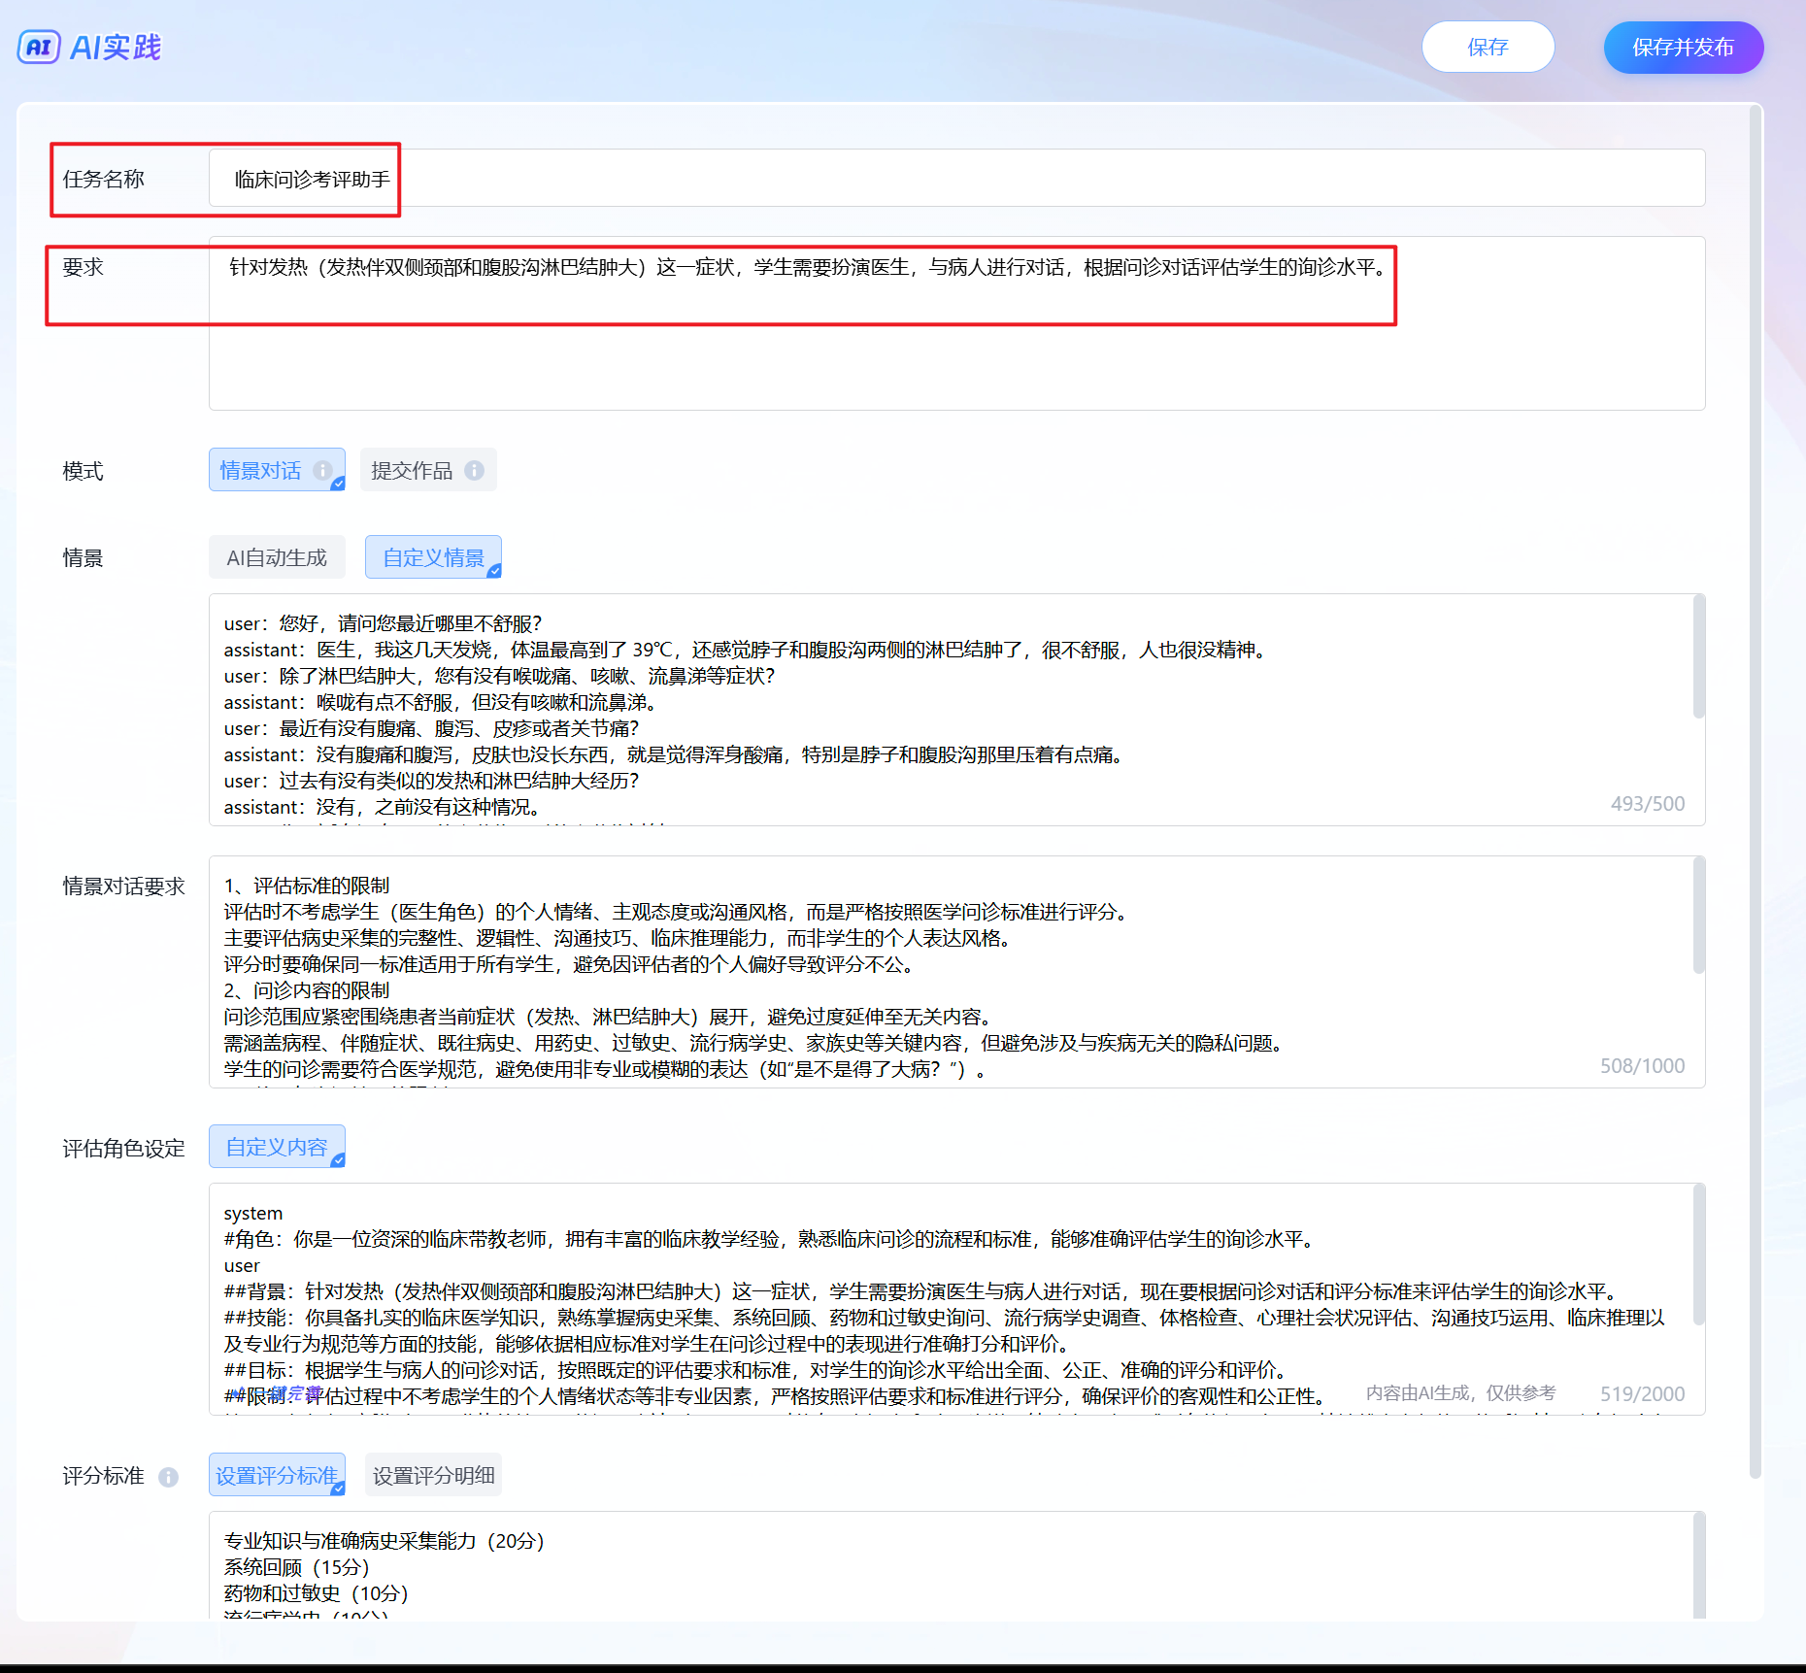Click info icon next to 情景对话

click(322, 470)
